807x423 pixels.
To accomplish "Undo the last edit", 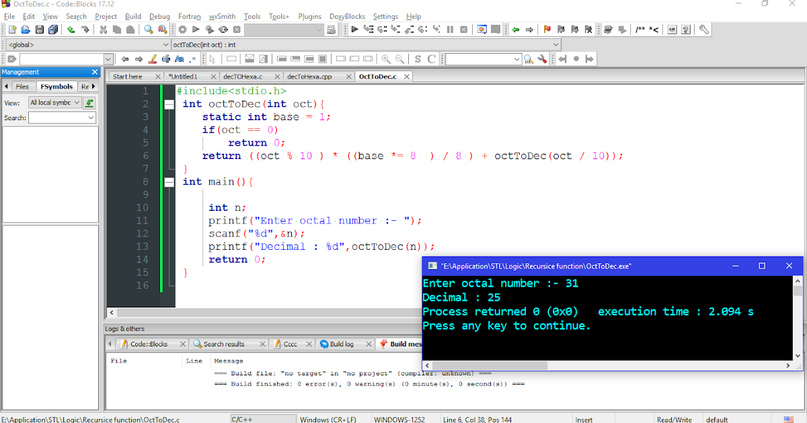I will [x=71, y=29].
